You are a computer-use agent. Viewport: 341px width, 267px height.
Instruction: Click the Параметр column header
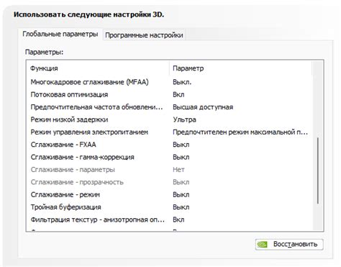240,68
